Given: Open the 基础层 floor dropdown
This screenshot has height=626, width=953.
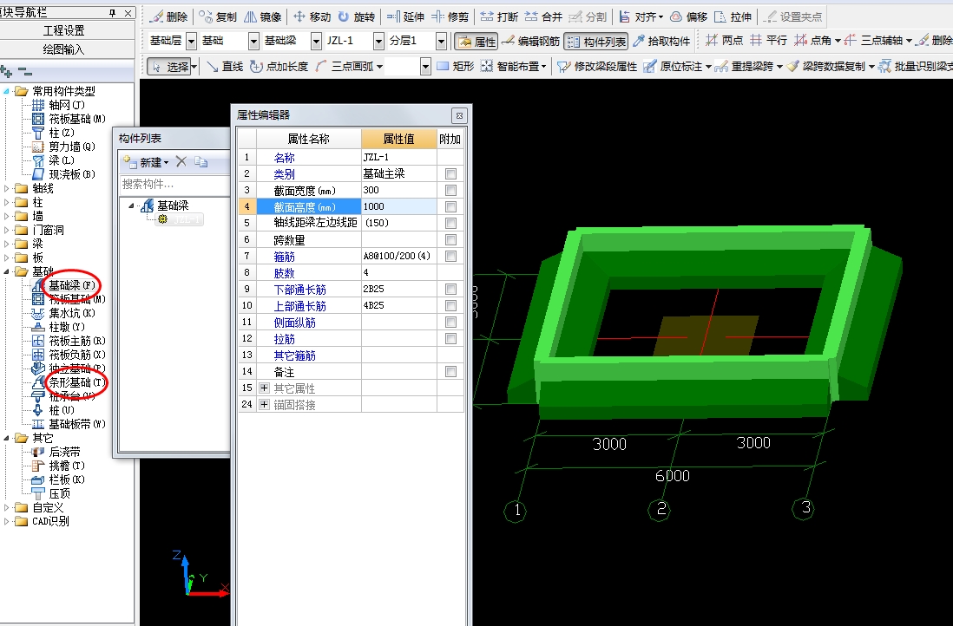Looking at the screenshot, I should click(x=192, y=42).
